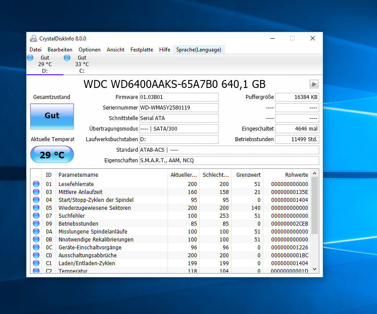Viewport: 377px width, 314px height.
Task: Click the Aktuelle Temperat label
Action: [x=52, y=139]
